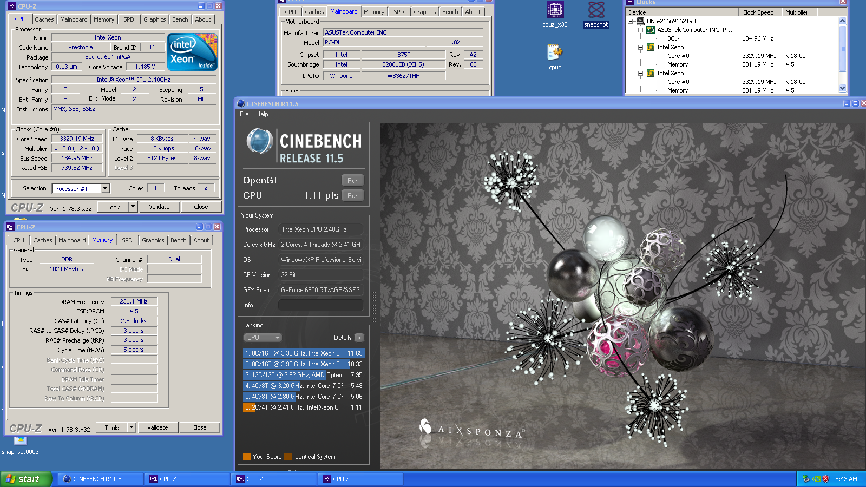
Task: Click the Info input field in Cinebench
Action: 320,305
